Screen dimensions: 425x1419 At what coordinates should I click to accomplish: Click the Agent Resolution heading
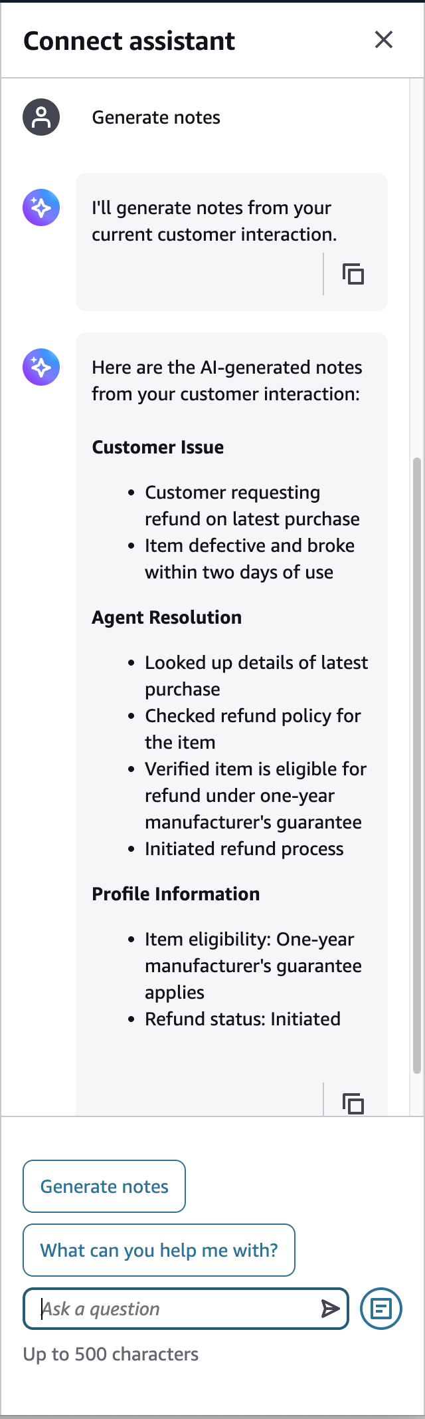tap(167, 617)
